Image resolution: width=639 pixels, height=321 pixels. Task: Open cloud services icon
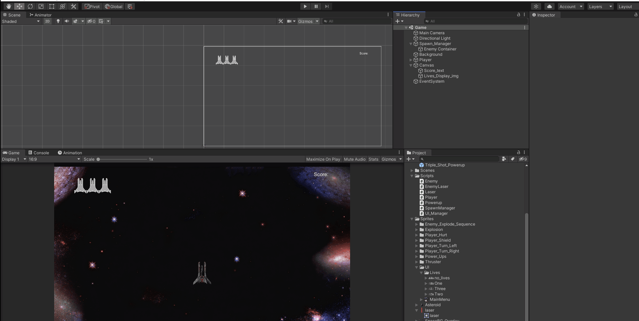[x=550, y=6]
